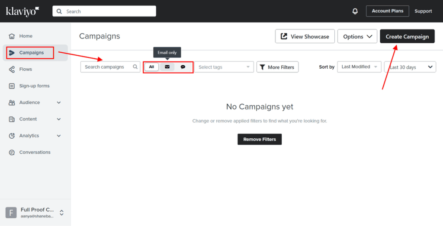Image resolution: width=443 pixels, height=226 pixels.
Task: Filter campaigns to Email only
Action: point(167,67)
